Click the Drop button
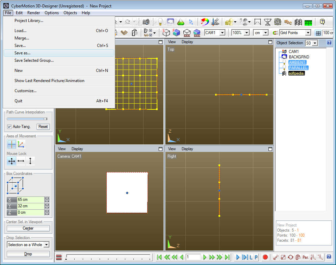 pos(28,254)
